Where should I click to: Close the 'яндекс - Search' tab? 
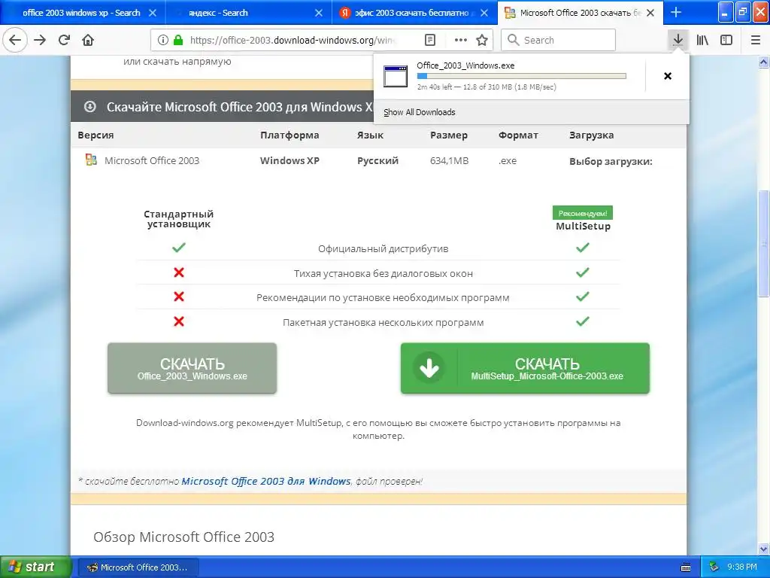click(x=319, y=13)
